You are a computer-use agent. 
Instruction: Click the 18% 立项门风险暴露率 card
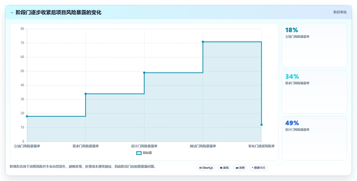pyautogui.click(x=314, y=45)
